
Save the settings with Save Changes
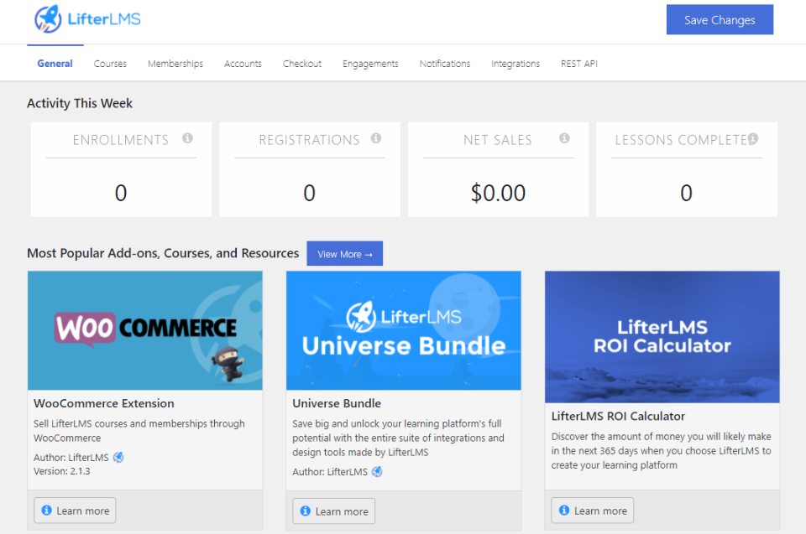click(720, 19)
